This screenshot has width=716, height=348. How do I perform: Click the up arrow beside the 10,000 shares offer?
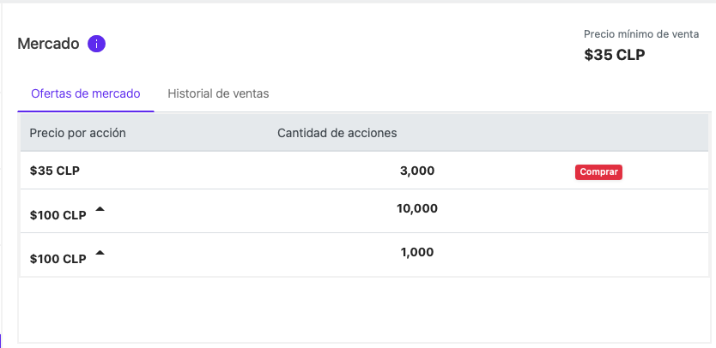(100, 209)
